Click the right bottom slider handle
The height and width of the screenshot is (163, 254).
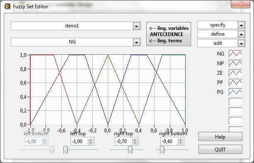pyautogui.click(x=162, y=150)
